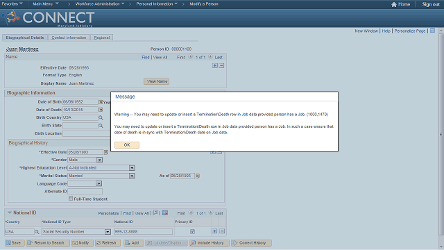444x250 pixels.
Task: Open the Gender dropdown
Action: [x=99, y=160]
